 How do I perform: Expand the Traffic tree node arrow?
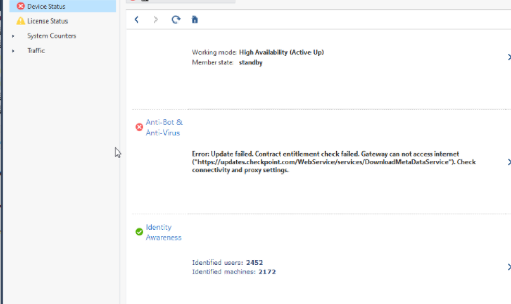point(14,51)
